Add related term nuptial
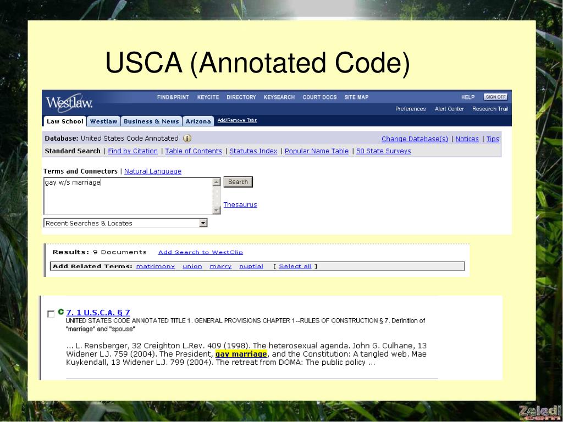563x422 pixels. (x=251, y=266)
